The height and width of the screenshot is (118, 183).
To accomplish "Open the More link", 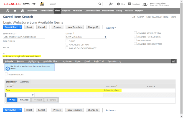I will (x=173, y=17).
